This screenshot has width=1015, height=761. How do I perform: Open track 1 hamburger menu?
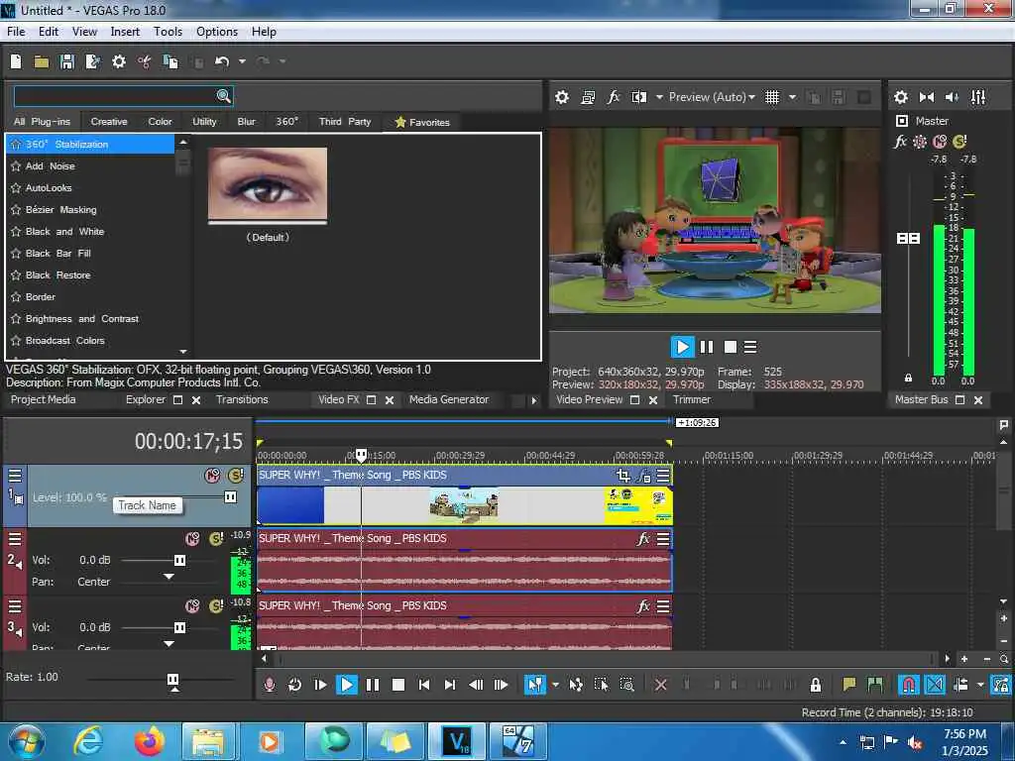[x=15, y=477]
